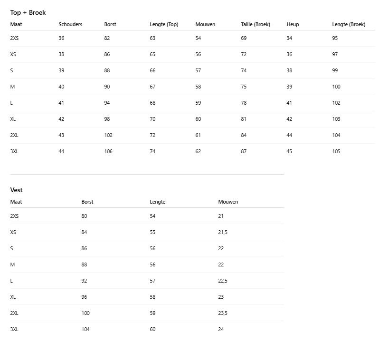Select the Borst value 102 for 2XL
Image resolution: width=388 pixels, height=343 pixels.
point(108,135)
